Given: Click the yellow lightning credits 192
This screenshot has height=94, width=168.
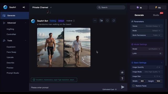Looking at the screenshot, I should pos(158,8).
